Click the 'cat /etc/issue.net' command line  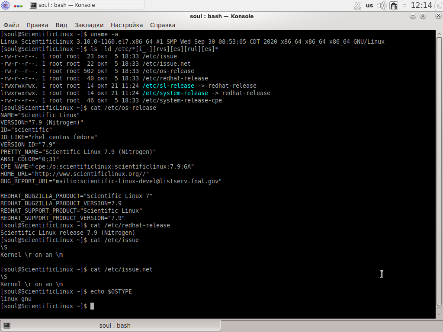tap(122, 269)
